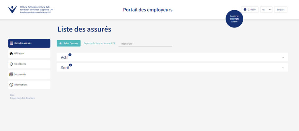This screenshot has height=131, width=299.
Task: Open the FR language dropdown
Action: click(266, 10)
